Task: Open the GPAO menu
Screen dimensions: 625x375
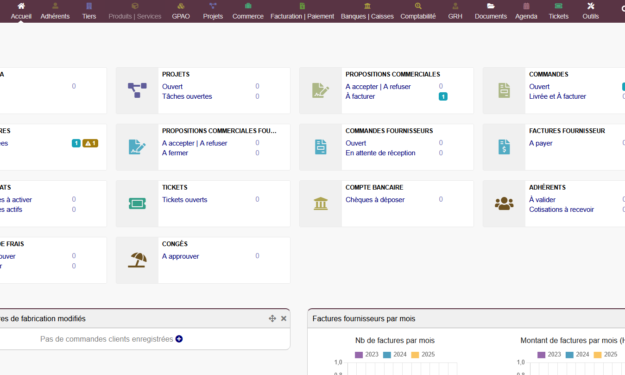Action: pyautogui.click(x=181, y=12)
